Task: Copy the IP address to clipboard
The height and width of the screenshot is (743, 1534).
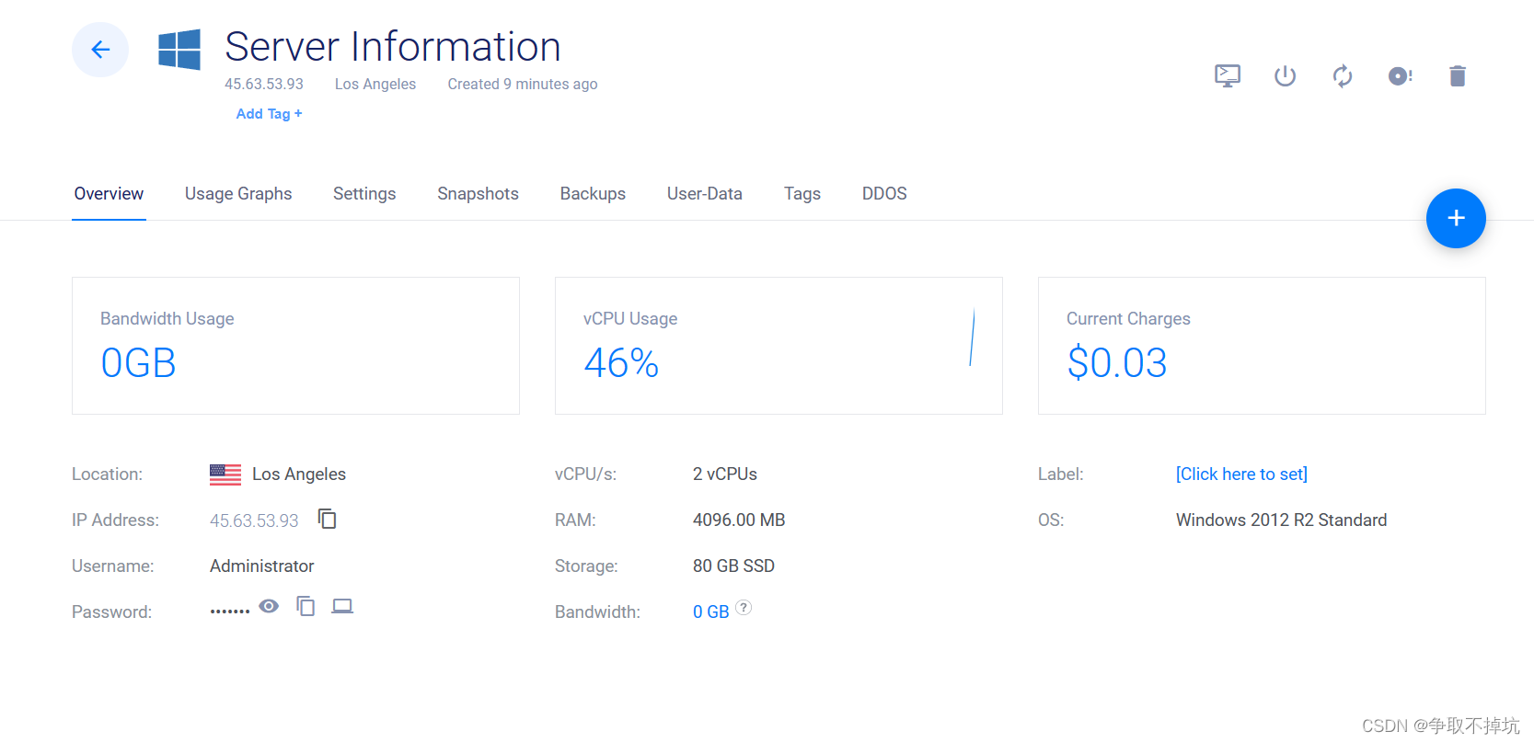Action: tap(328, 520)
